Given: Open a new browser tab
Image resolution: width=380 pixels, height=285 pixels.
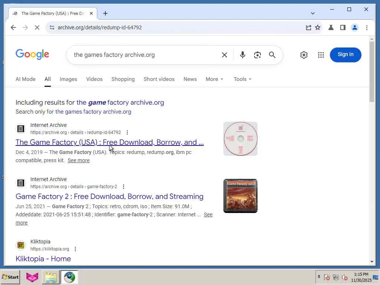Looking at the screenshot, I should click(105, 13).
